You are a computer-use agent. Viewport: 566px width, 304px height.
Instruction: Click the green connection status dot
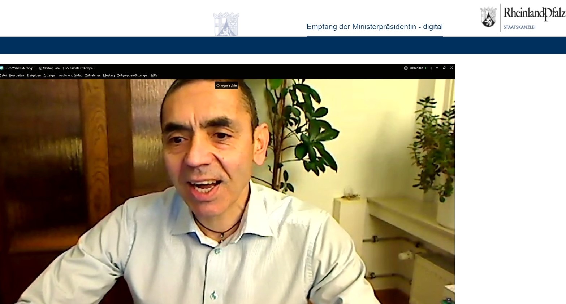click(425, 68)
